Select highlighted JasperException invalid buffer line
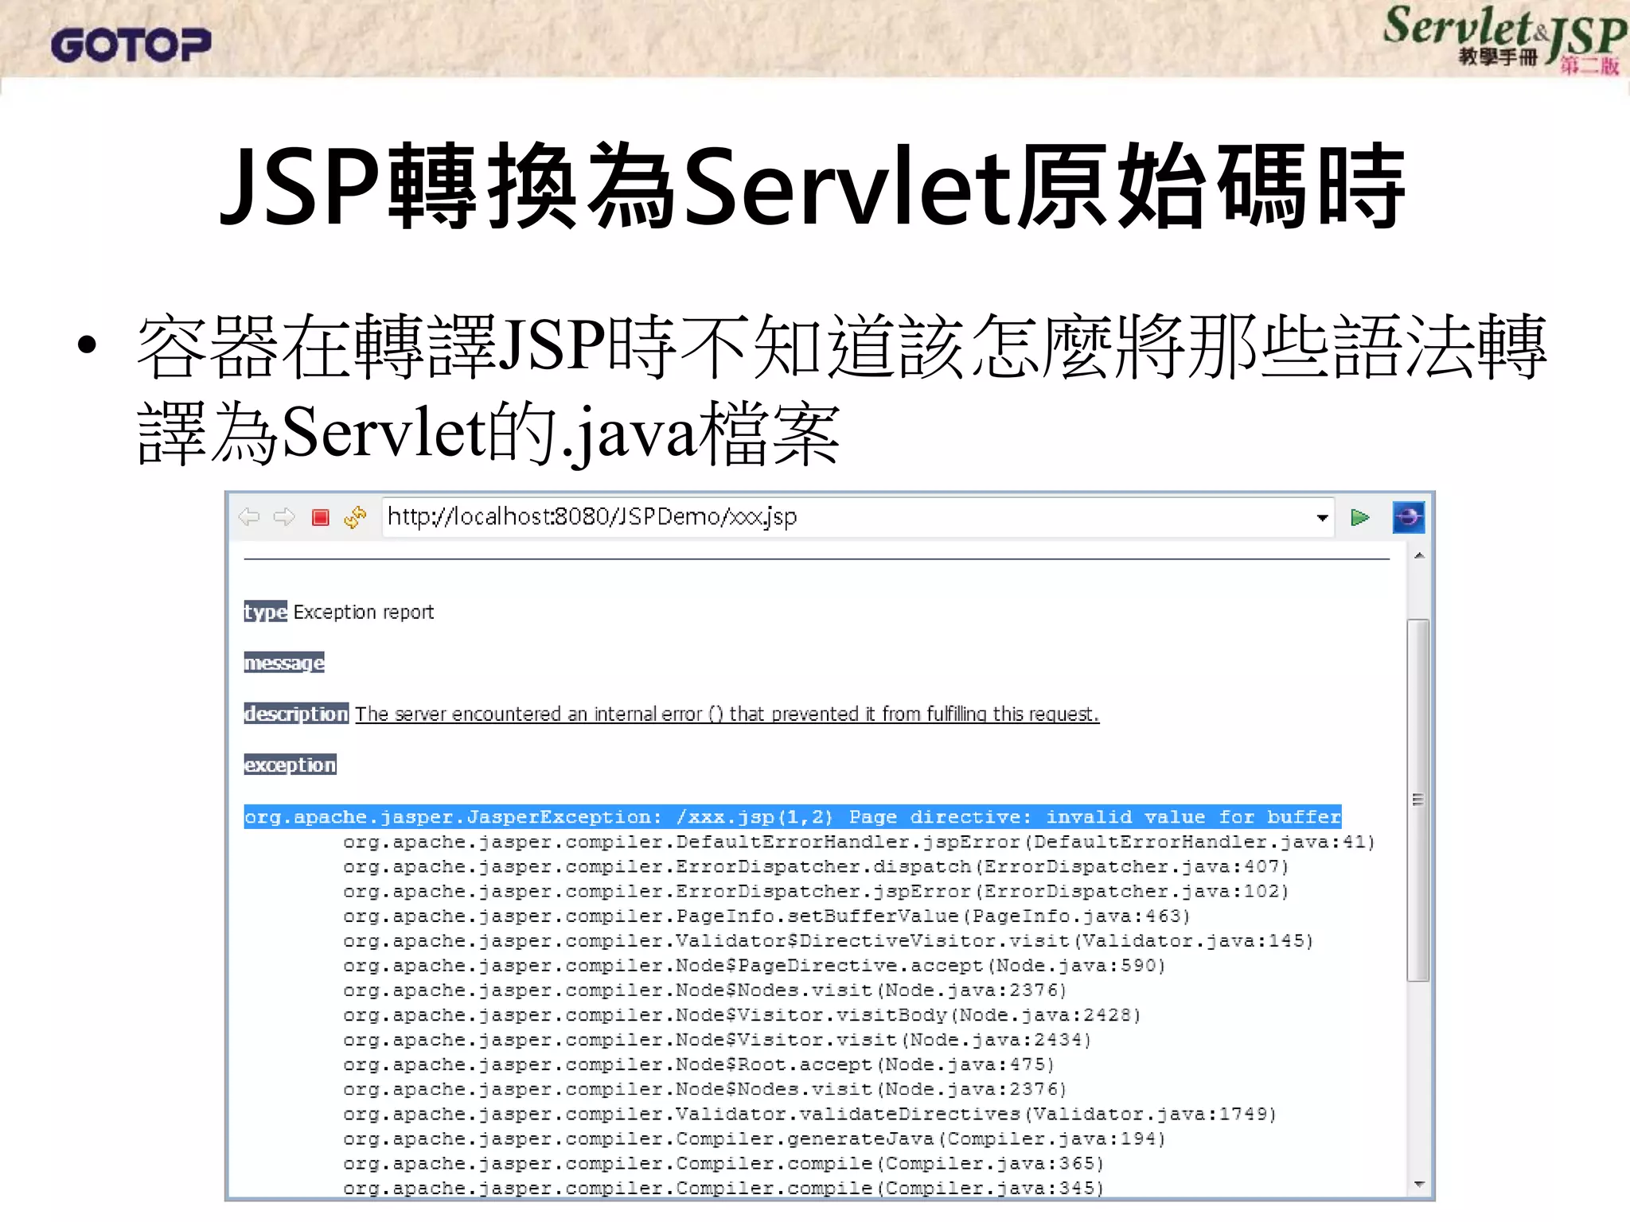This screenshot has height=1222, width=1630. [793, 817]
